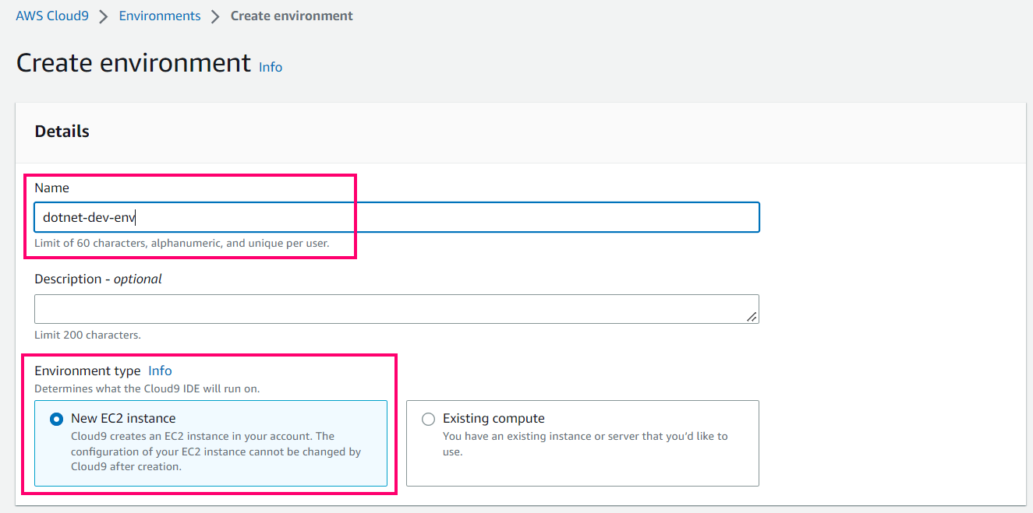
Task: Click the New EC2 instance option card
Action: 210,444
